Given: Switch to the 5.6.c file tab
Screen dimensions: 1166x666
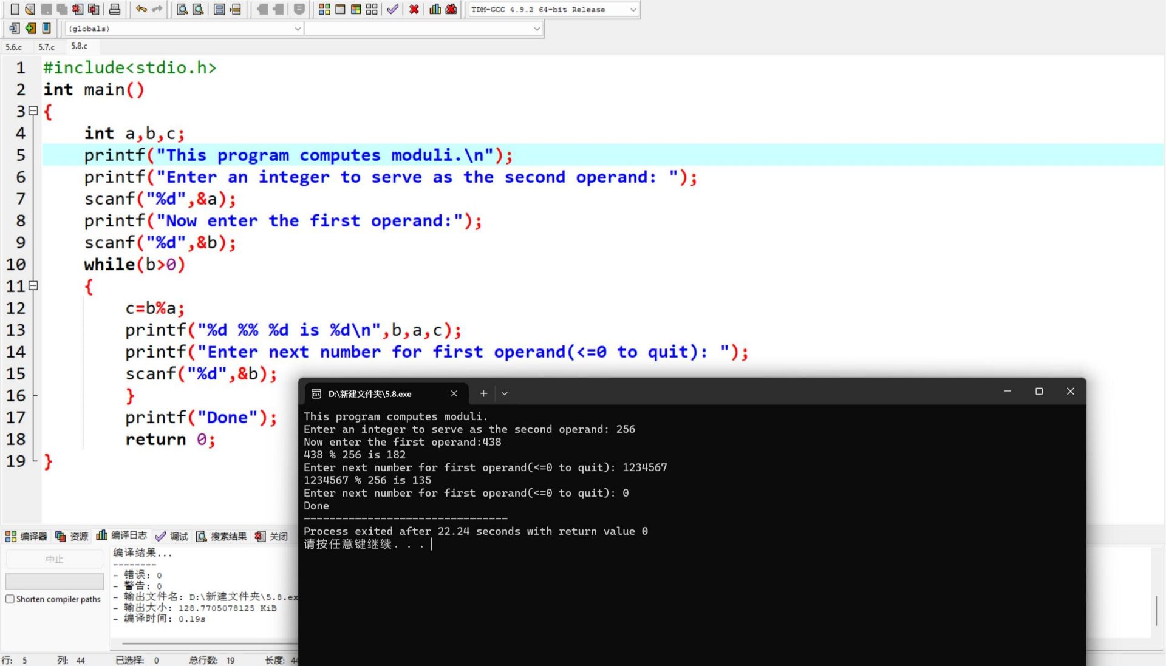Looking at the screenshot, I should click(14, 47).
